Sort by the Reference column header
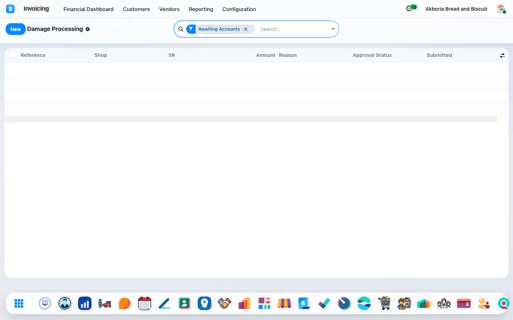Screen dimensions: 513x320 click(x=33, y=55)
